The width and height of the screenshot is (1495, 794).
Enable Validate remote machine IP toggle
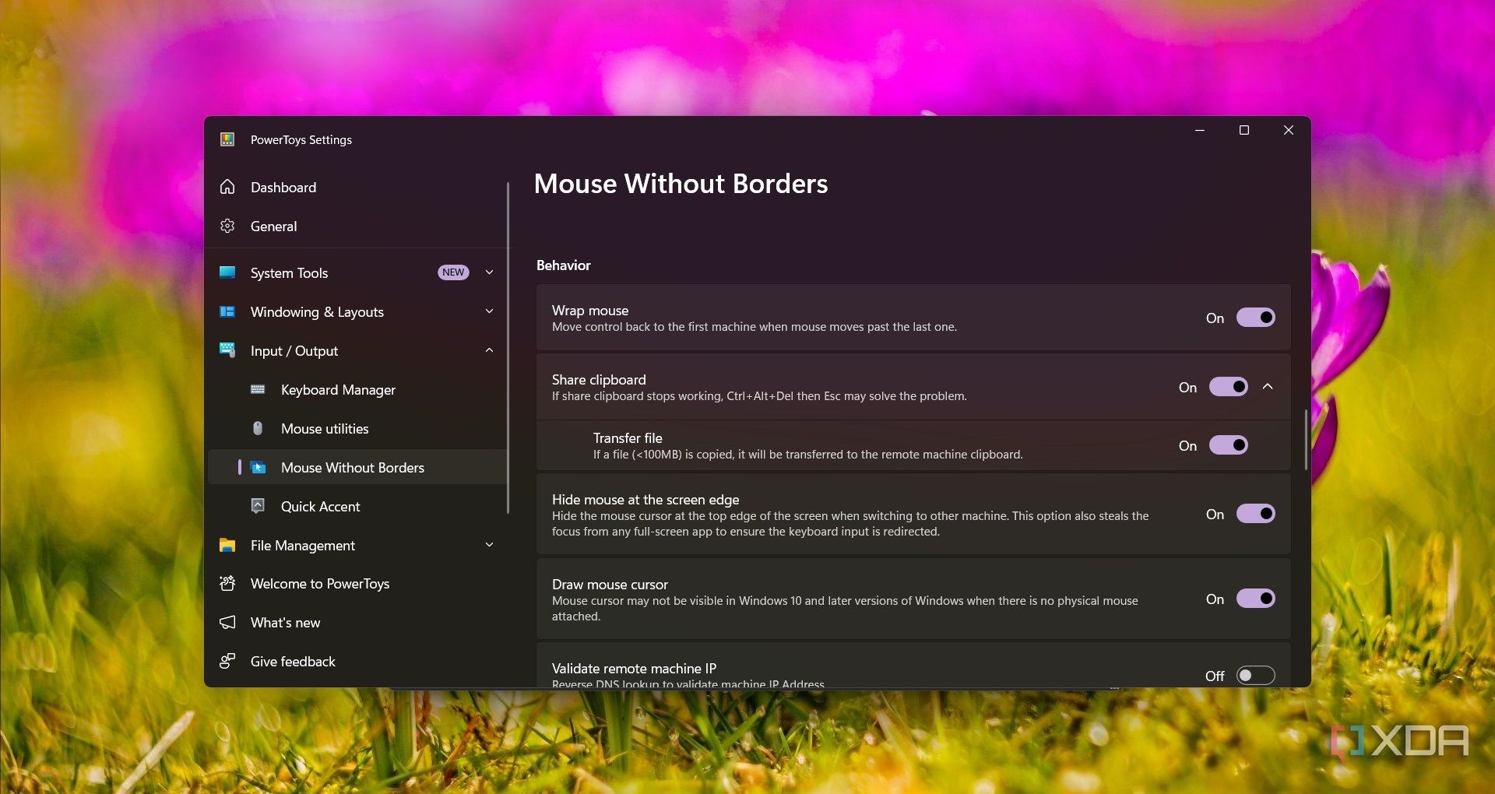pyautogui.click(x=1255, y=676)
